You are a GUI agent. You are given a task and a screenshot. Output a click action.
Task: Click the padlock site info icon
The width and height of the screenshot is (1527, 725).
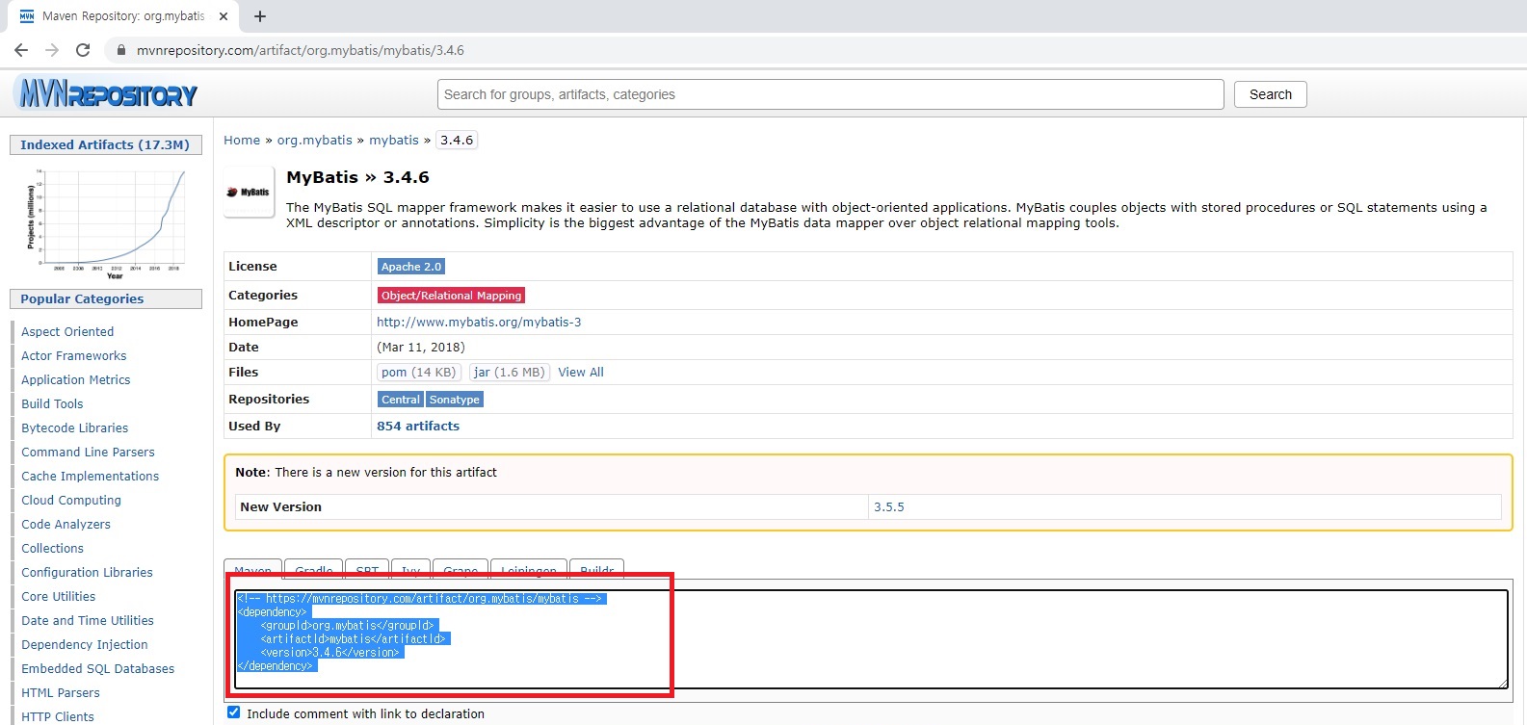click(x=121, y=50)
